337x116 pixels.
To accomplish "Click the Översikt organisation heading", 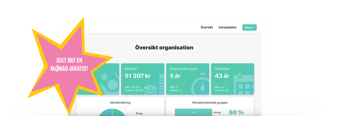I will click(x=164, y=47).
